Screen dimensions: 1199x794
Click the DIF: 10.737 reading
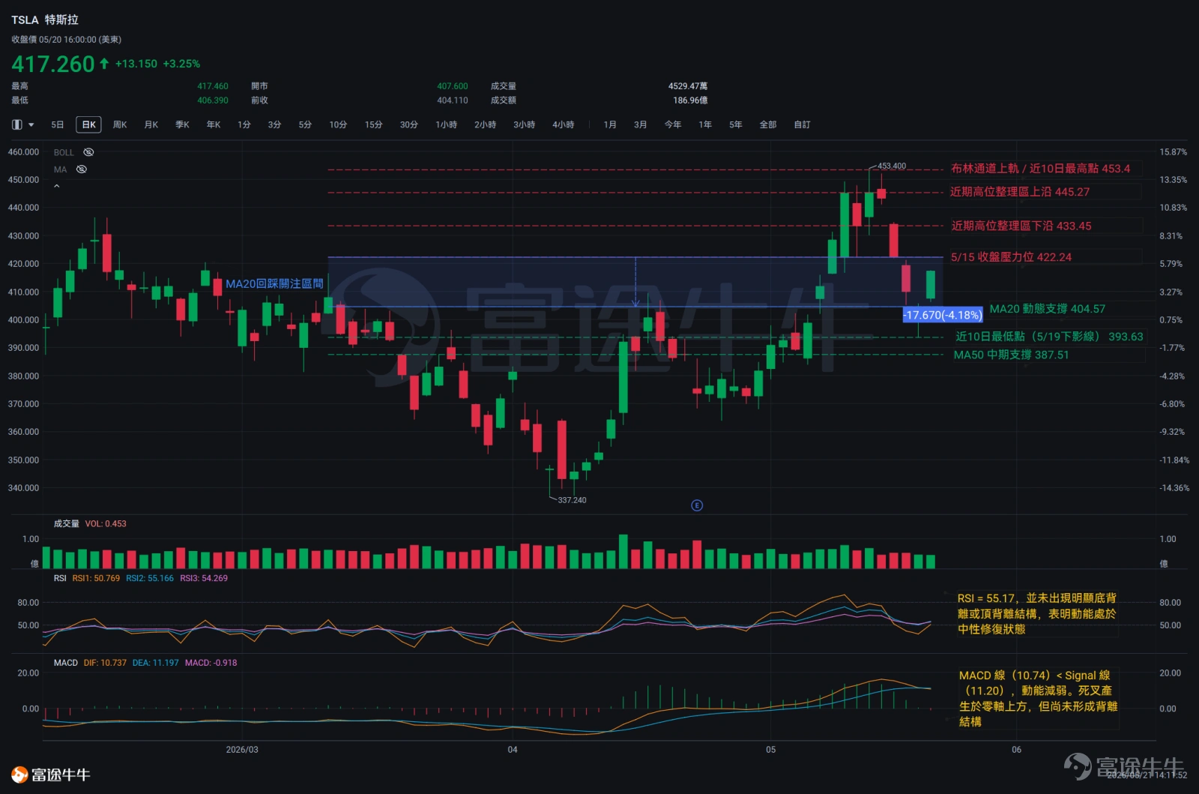(x=105, y=663)
